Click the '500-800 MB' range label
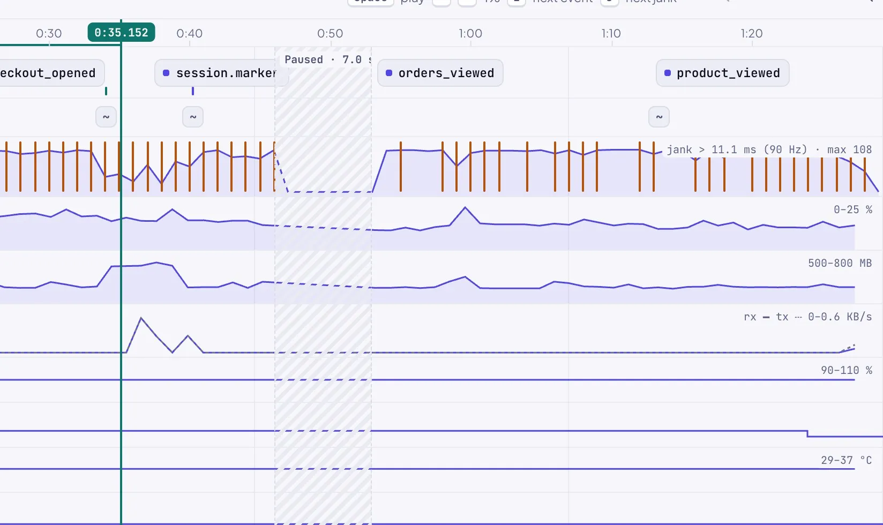 pos(840,263)
